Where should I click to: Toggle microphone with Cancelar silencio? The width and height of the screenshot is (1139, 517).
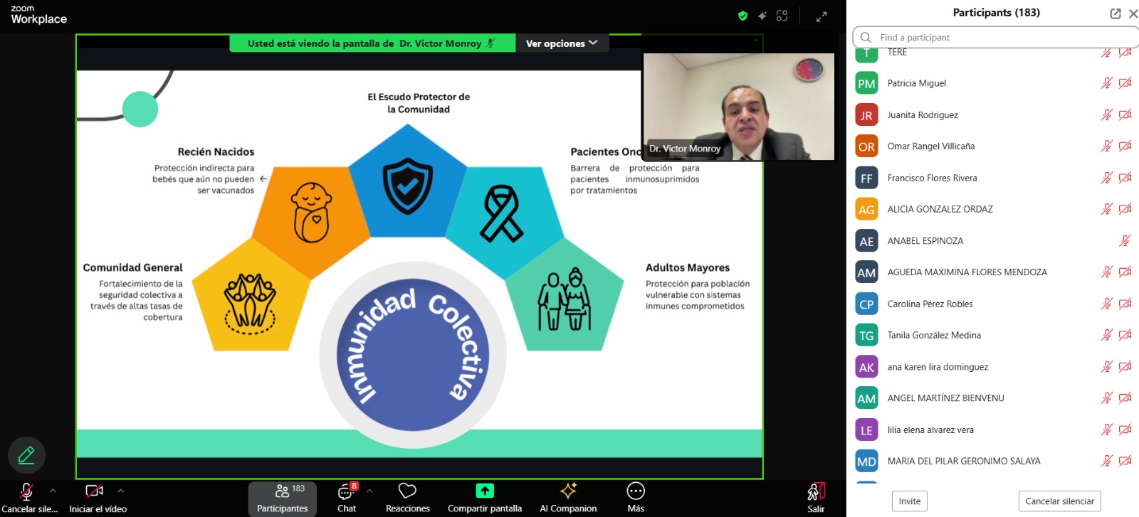(x=26, y=491)
